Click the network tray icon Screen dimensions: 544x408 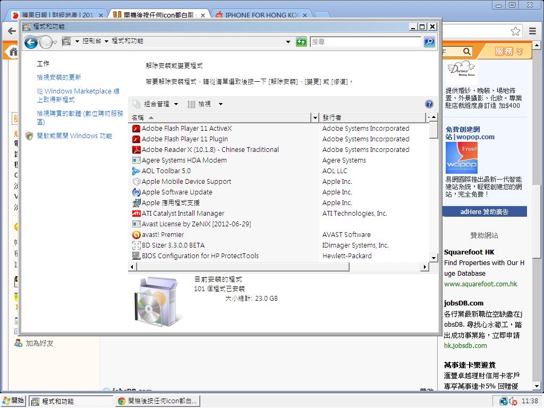click(504, 402)
